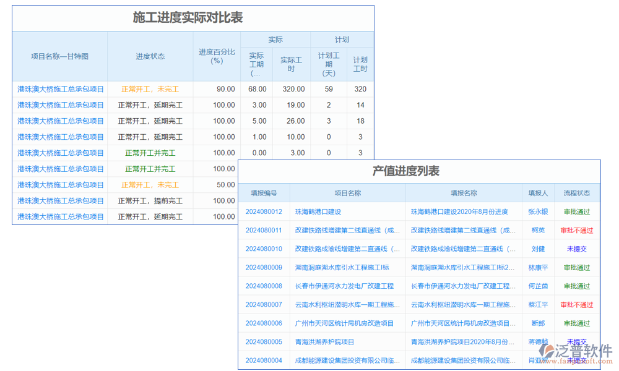This screenshot has width=619, height=371.
Task: Click status 审批通过 for record 2024080012
Action: [577, 211]
